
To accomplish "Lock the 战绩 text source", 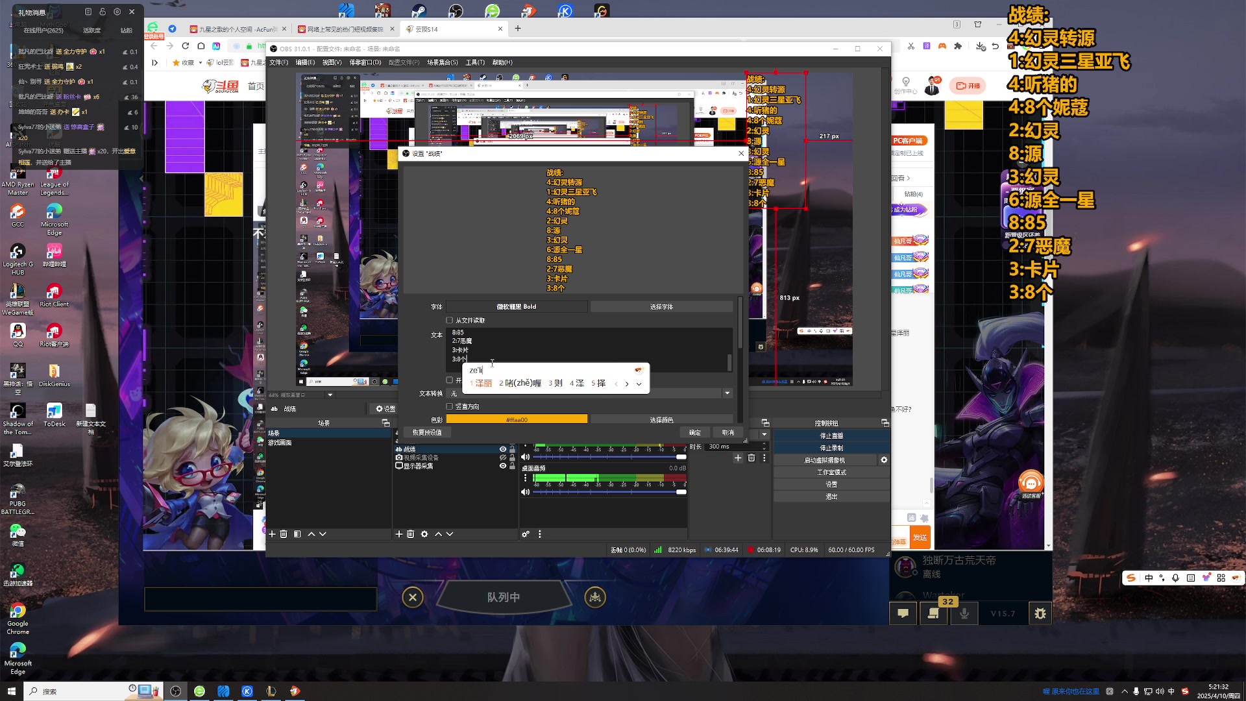I will click(x=512, y=449).
